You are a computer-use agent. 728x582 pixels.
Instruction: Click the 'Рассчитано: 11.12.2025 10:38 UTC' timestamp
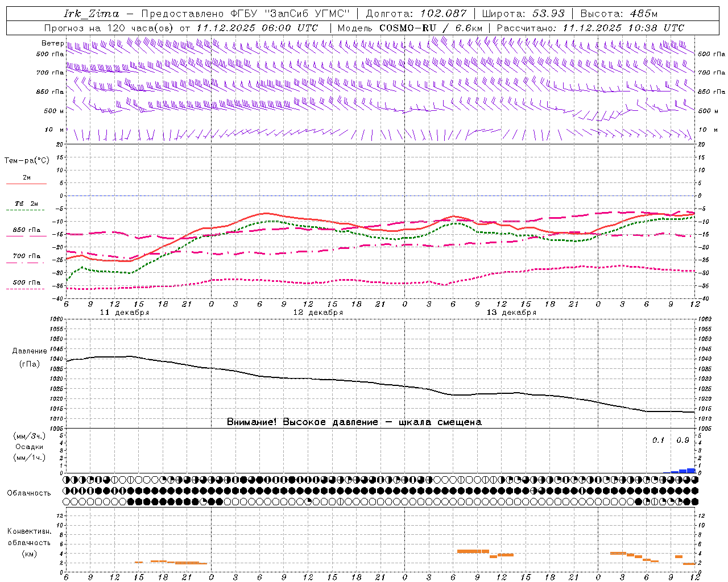coord(590,28)
